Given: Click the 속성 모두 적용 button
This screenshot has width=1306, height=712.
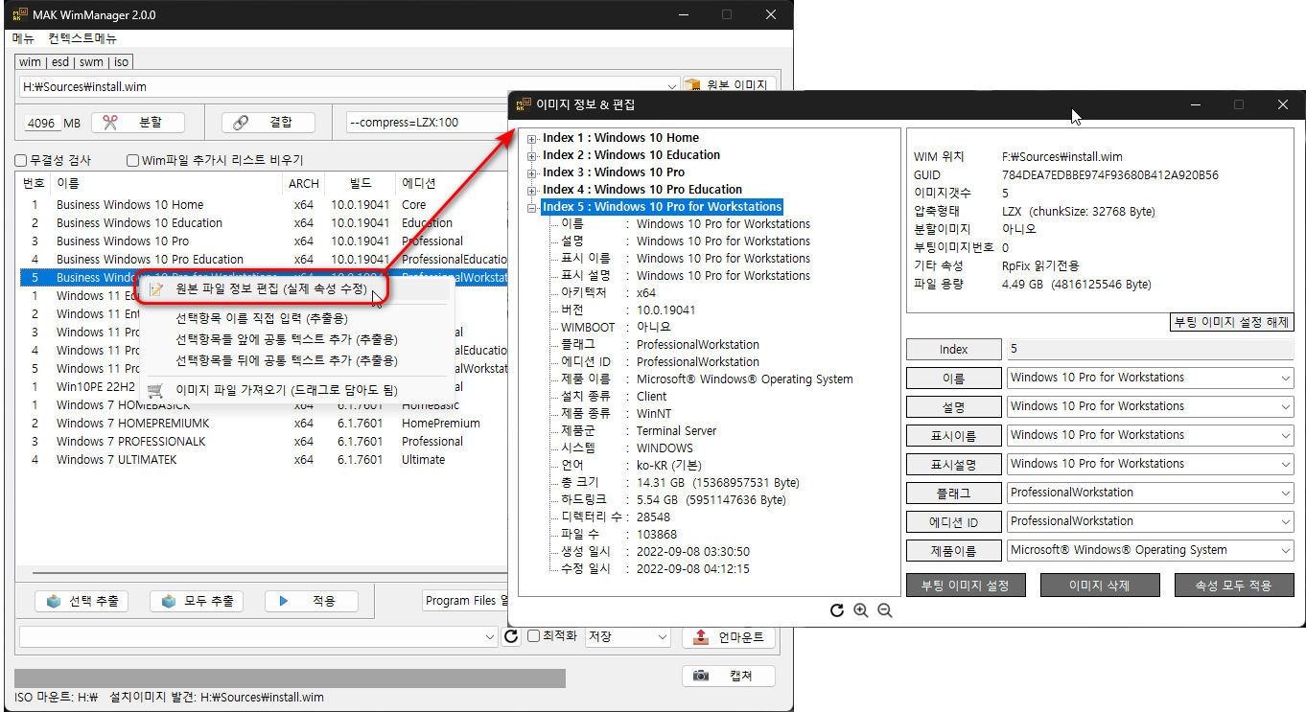Looking at the screenshot, I should 1234,585.
